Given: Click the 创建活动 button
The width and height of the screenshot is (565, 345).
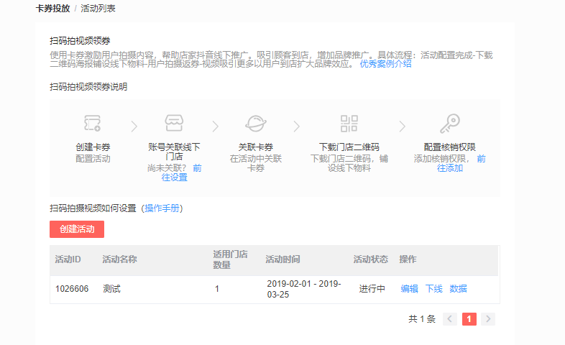Looking at the screenshot, I should point(77,229).
